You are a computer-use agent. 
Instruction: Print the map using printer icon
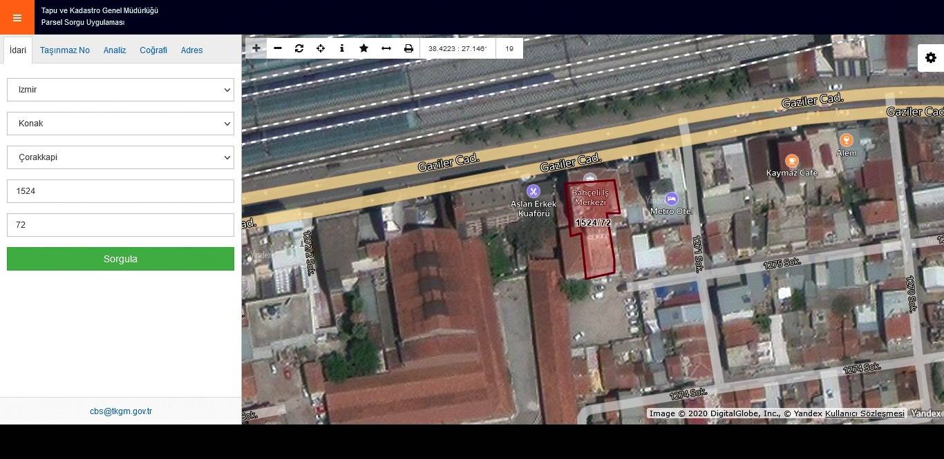(408, 48)
